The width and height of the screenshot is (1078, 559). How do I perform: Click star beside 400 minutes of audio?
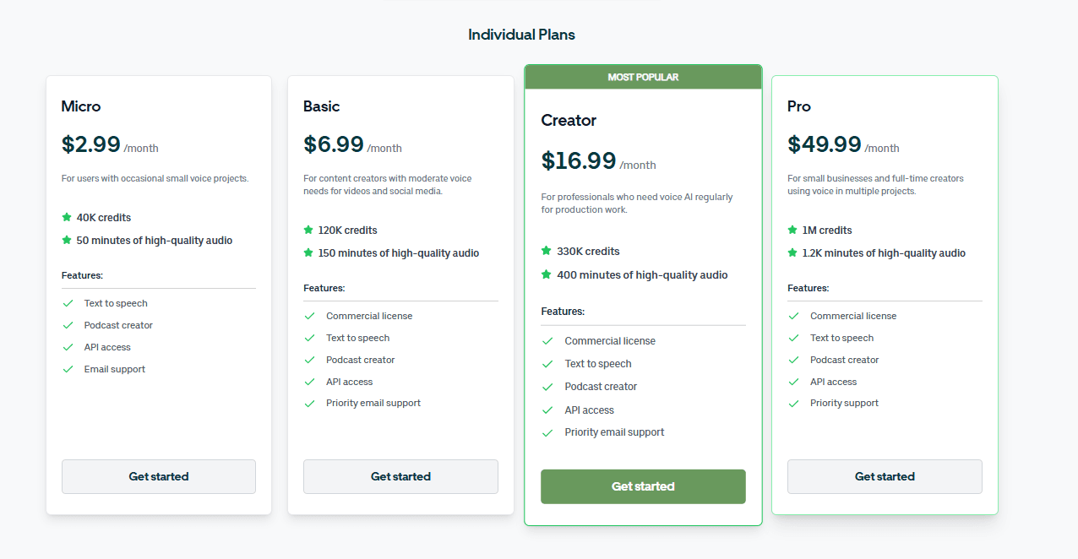click(x=547, y=274)
